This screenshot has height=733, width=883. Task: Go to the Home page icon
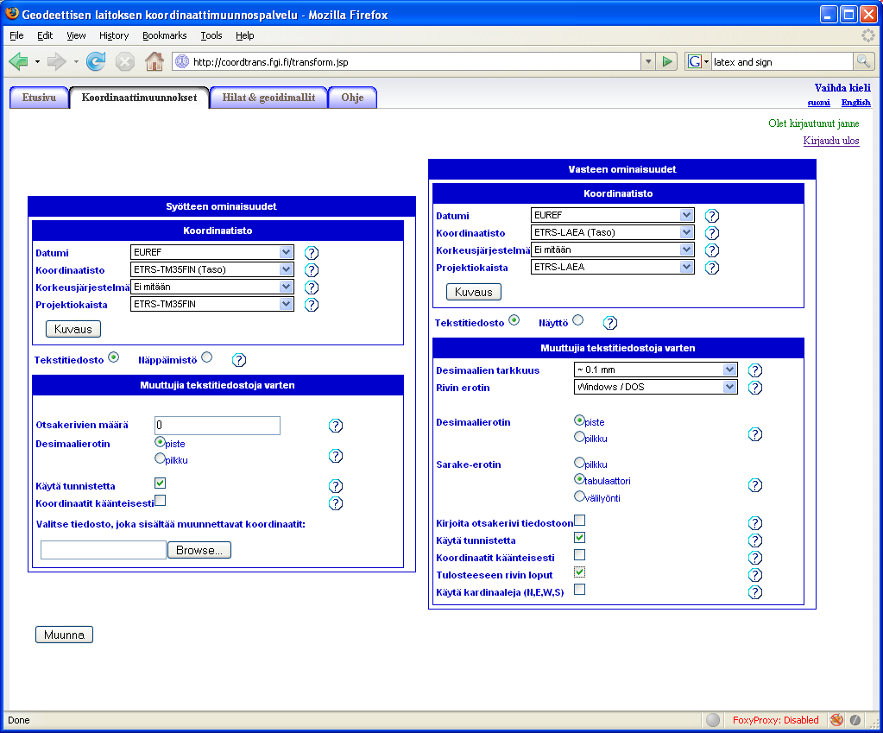(x=155, y=60)
